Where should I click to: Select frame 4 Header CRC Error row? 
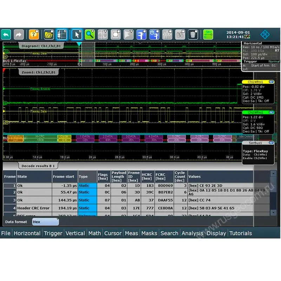[34, 208]
